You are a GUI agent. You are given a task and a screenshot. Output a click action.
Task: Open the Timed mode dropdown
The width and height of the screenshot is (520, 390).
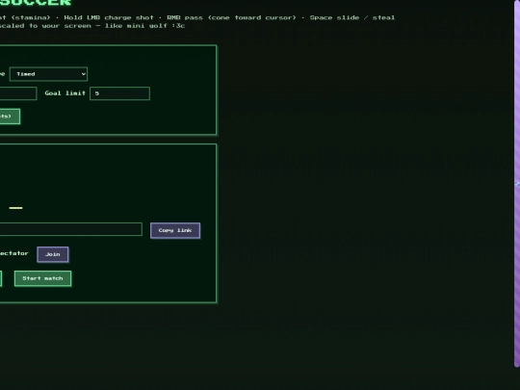(x=48, y=74)
